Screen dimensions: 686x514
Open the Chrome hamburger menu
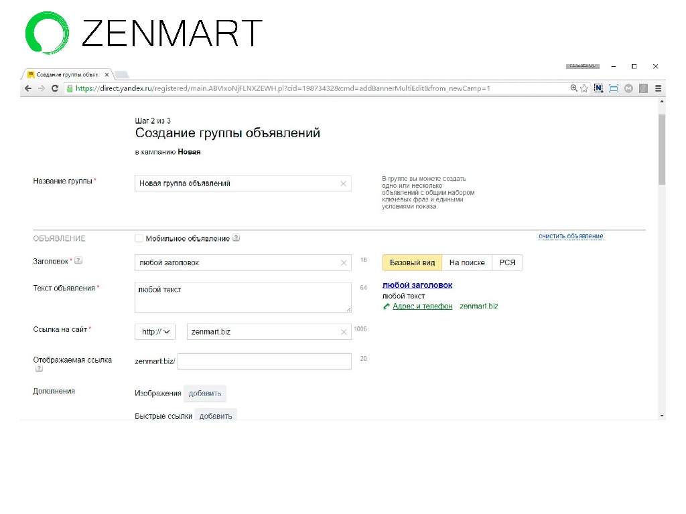(x=659, y=88)
